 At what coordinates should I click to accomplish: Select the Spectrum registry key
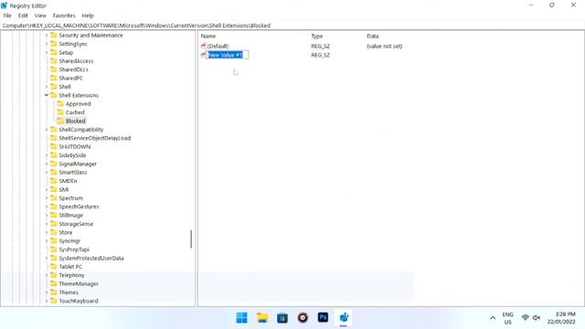(71, 198)
